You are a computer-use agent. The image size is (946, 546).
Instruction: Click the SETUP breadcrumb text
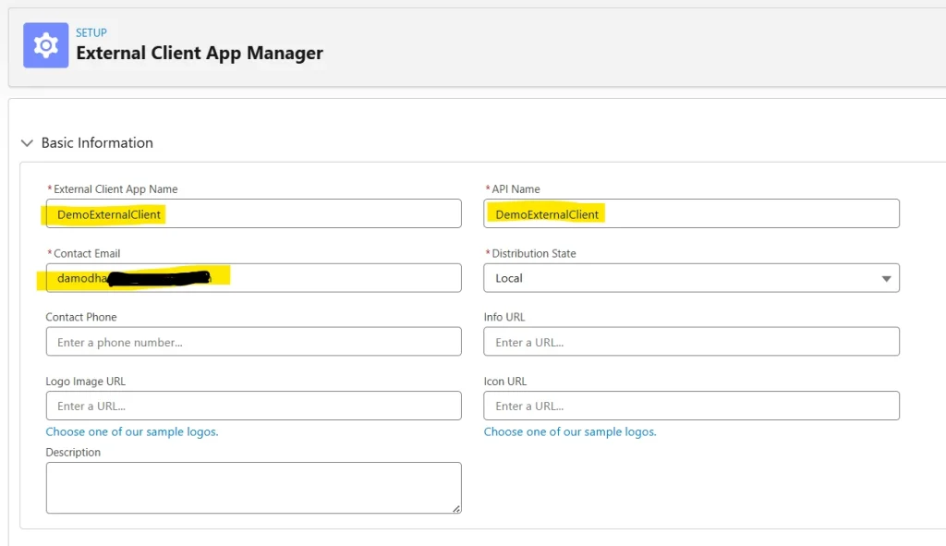click(x=91, y=32)
